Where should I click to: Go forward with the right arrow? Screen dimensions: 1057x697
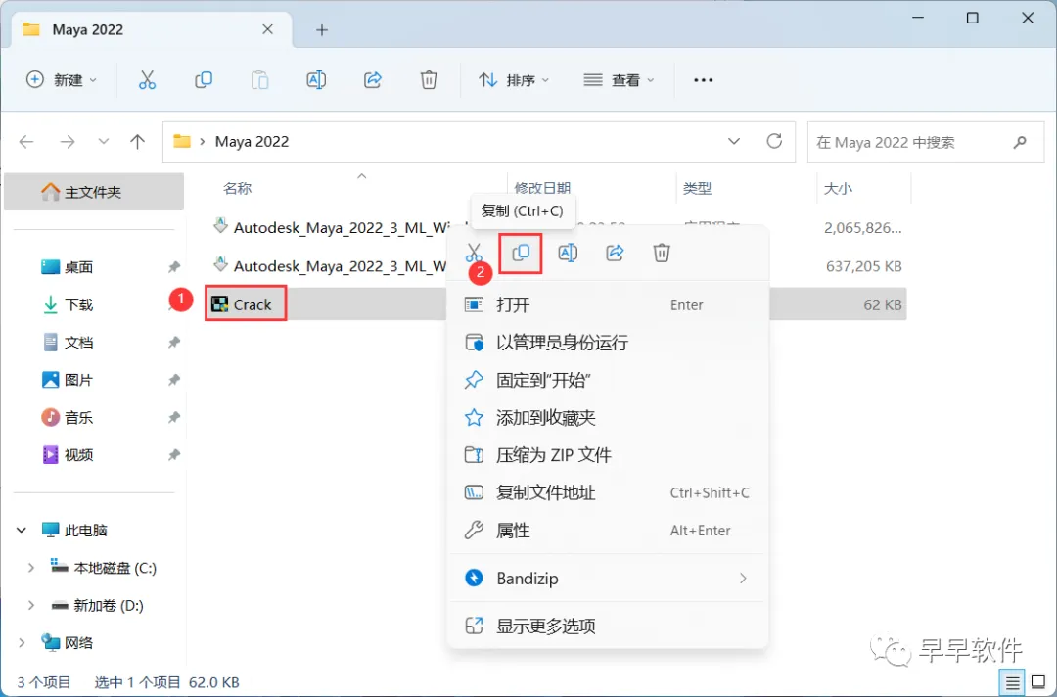[x=68, y=142]
